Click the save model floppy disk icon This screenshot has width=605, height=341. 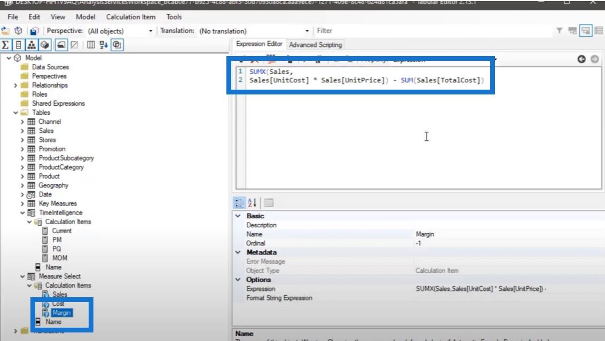point(34,30)
